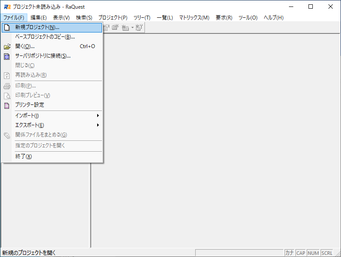Screen dimensions: 341x257
Task: Open the プロジェクト(P) menu
Action: click(113, 18)
